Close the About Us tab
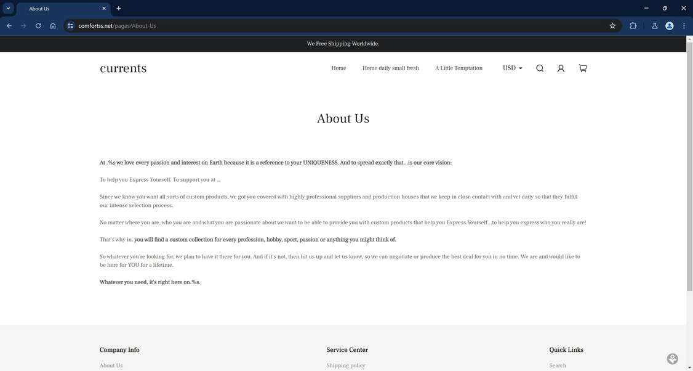The height and width of the screenshot is (371, 693). [x=104, y=9]
